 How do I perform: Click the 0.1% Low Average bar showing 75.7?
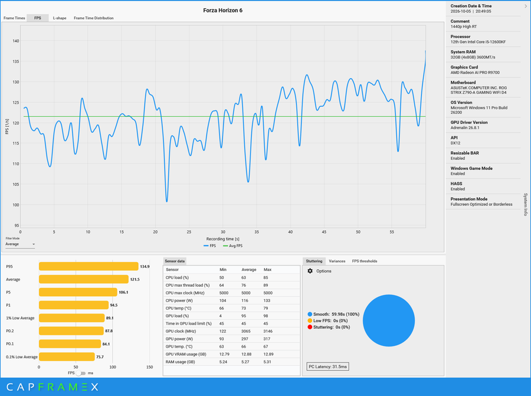[67, 356]
